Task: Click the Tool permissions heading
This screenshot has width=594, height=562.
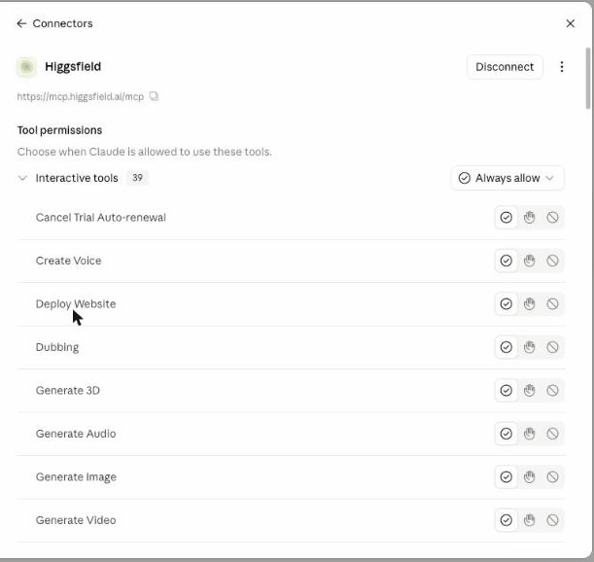Action: pos(59,130)
